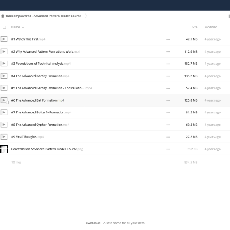Open #5 The Advanced Gartley Formation - Constellatio... file
Image resolution: width=230 pixels, height=230 pixels.
point(52,88)
